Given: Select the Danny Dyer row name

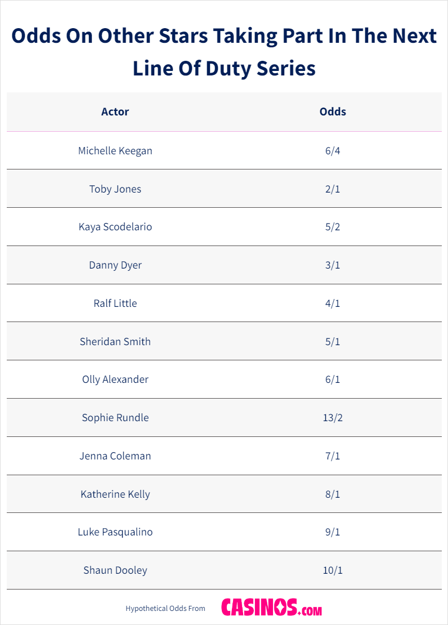Looking at the screenshot, I should tap(115, 265).
